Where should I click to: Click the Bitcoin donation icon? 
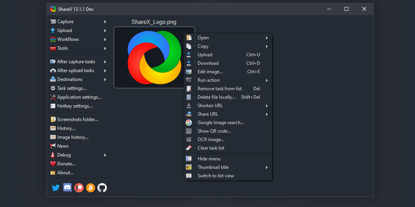pyautogui.click(x=91, y=188)
